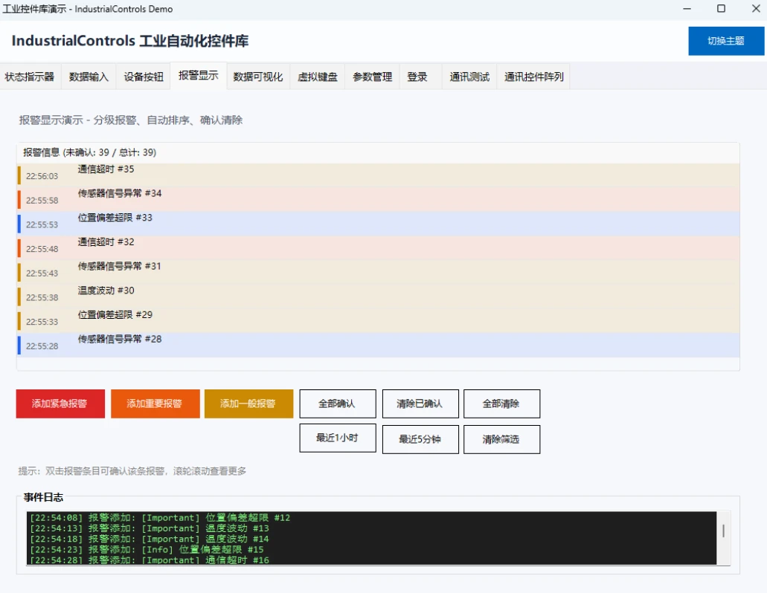
Task: Go to the 数据可视化 tab
Action: [258, 77]
